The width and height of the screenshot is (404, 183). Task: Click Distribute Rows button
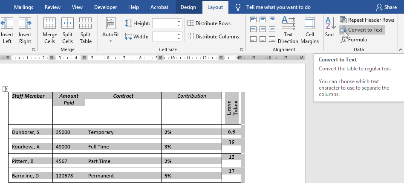point(209,23)
